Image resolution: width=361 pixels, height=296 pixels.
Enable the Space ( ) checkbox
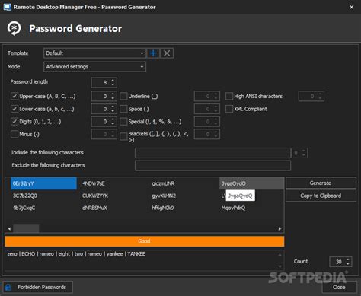tap(123, 109)
